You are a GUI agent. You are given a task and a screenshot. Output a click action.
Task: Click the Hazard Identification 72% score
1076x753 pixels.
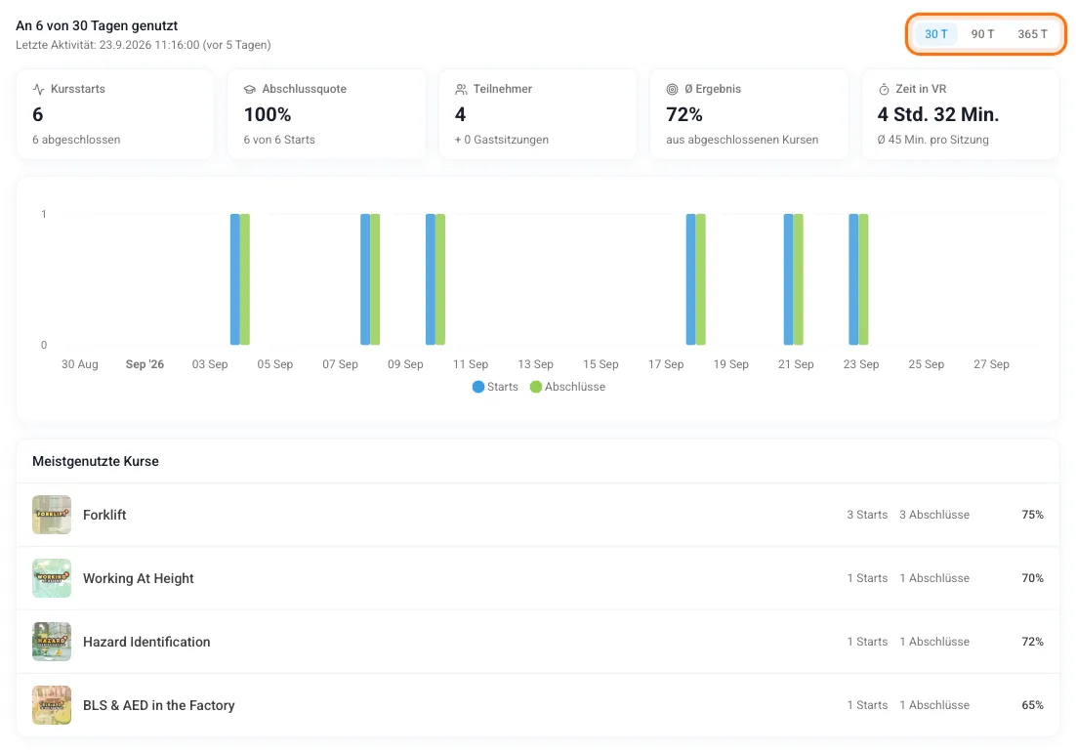click(x=1032, y=642)
